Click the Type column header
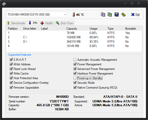148x120 pixels. 110,29
